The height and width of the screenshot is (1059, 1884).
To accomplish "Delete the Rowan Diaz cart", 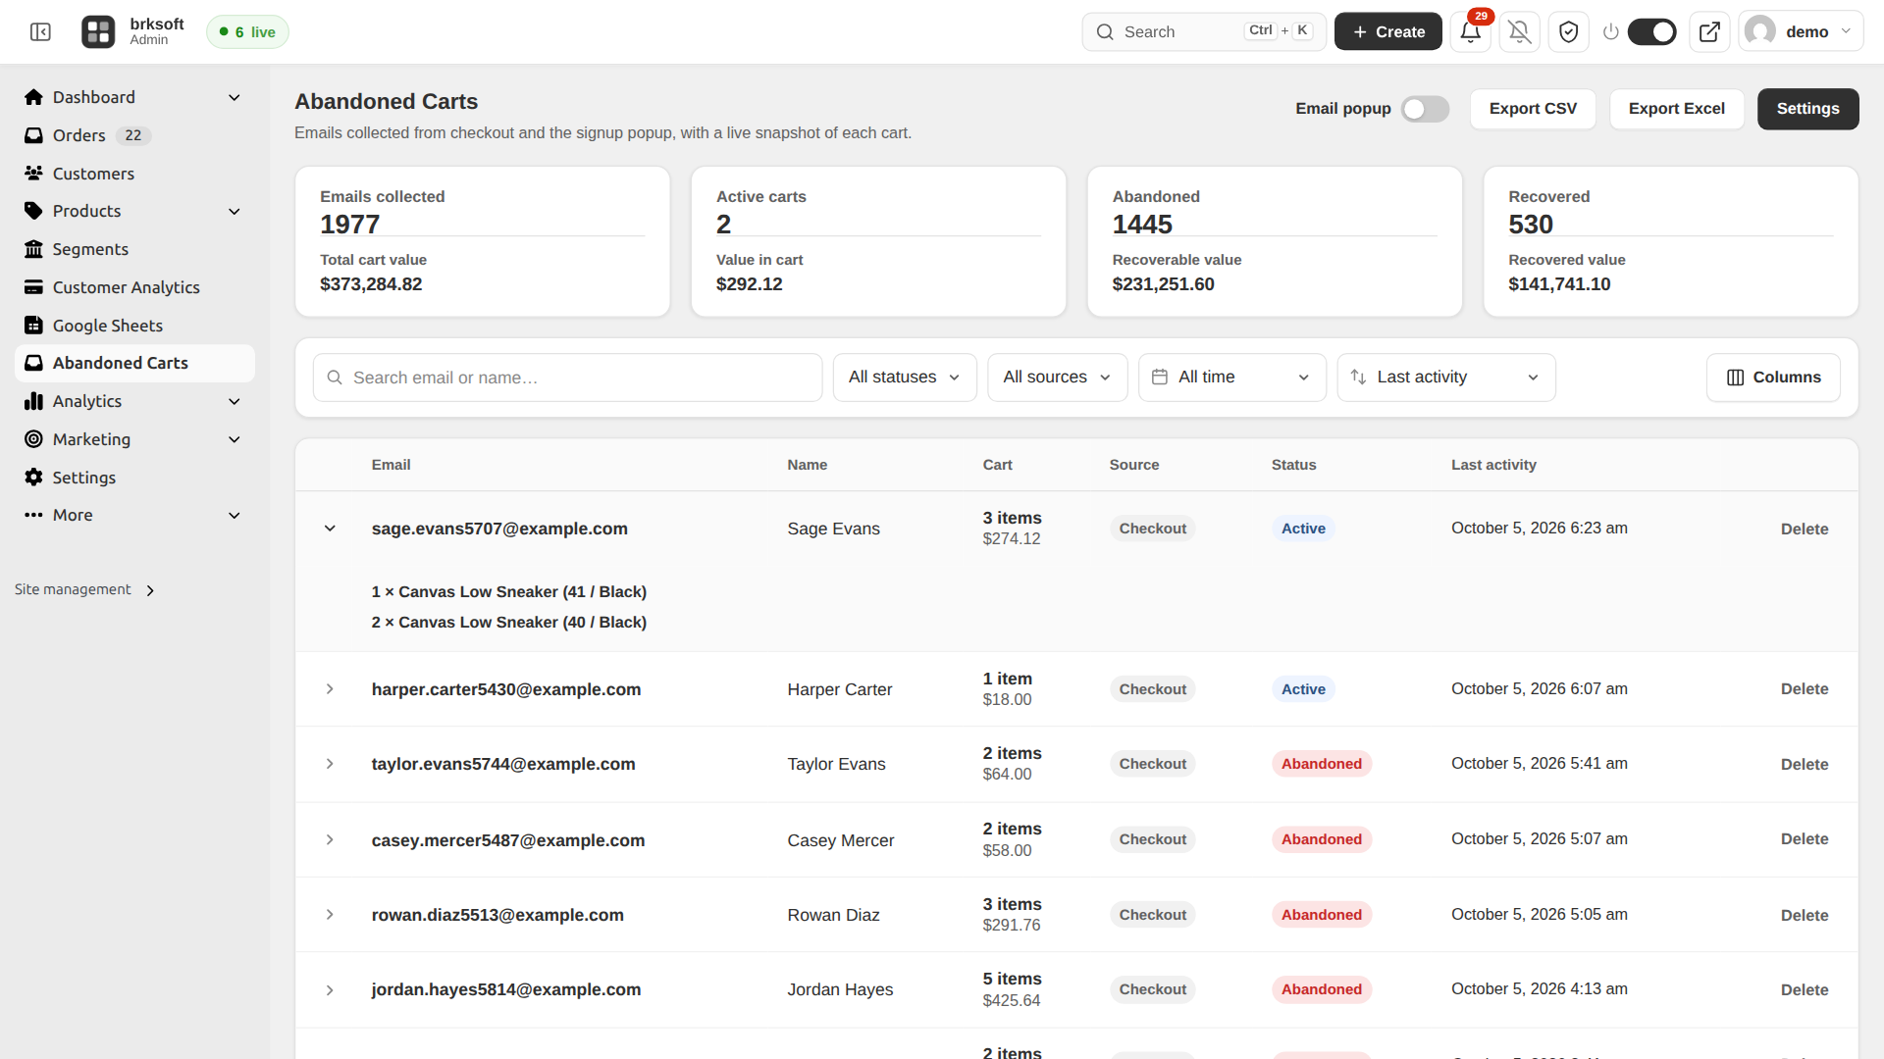I will [1804, 915].
